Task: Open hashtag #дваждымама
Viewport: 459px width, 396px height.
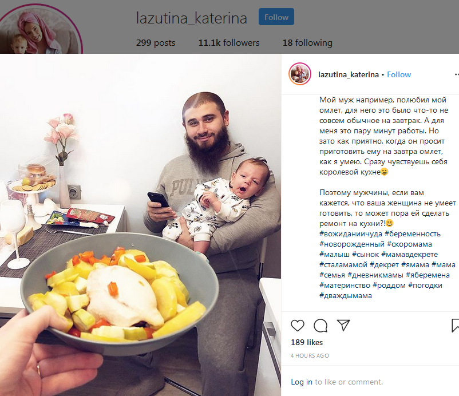Action: pyautogui.click(x=346, y=296)
